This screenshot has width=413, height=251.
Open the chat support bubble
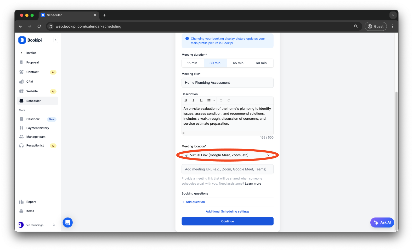point(68,223)
